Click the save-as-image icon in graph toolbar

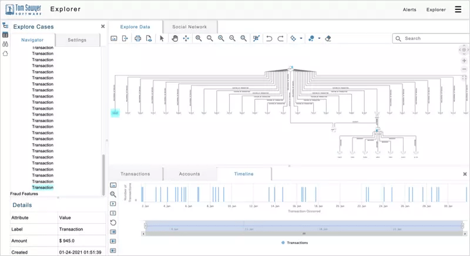coord(114,38)
